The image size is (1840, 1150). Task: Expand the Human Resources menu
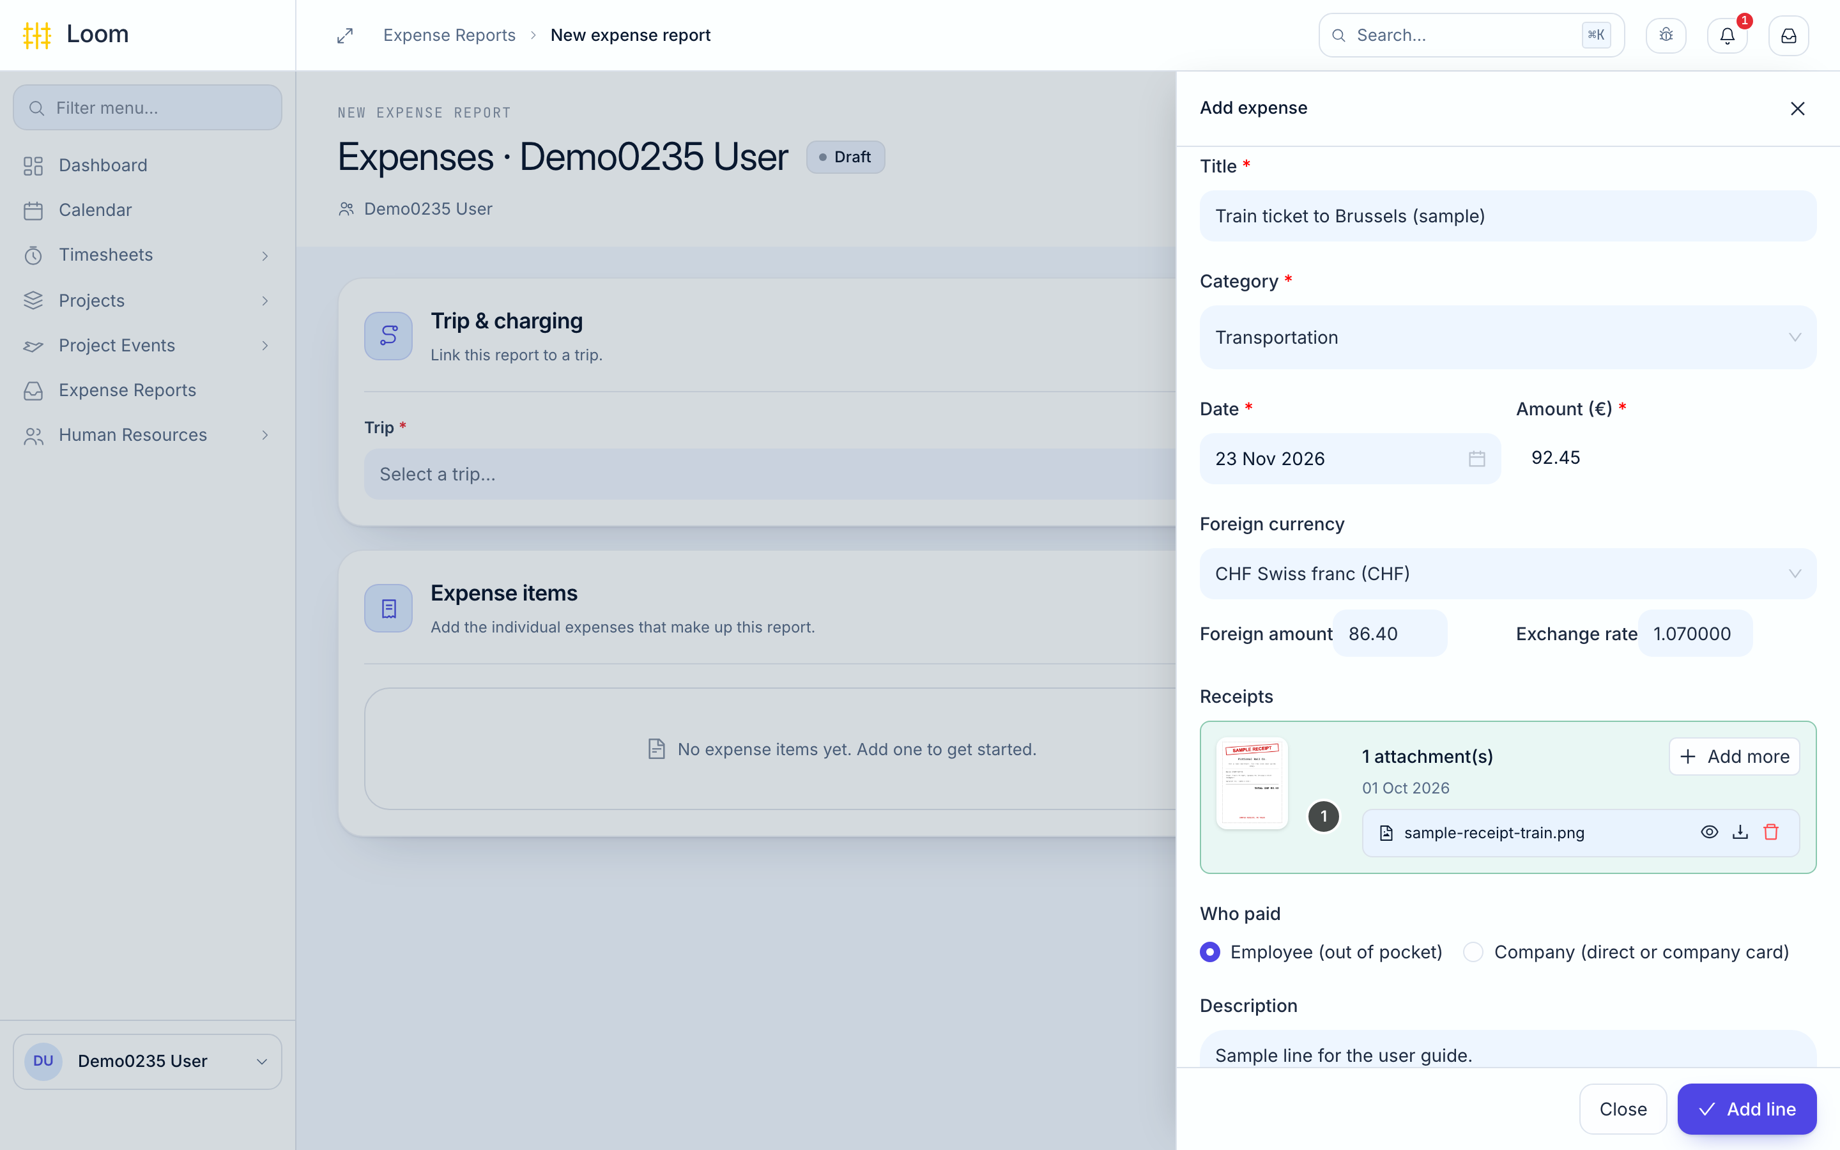[147, 435]
